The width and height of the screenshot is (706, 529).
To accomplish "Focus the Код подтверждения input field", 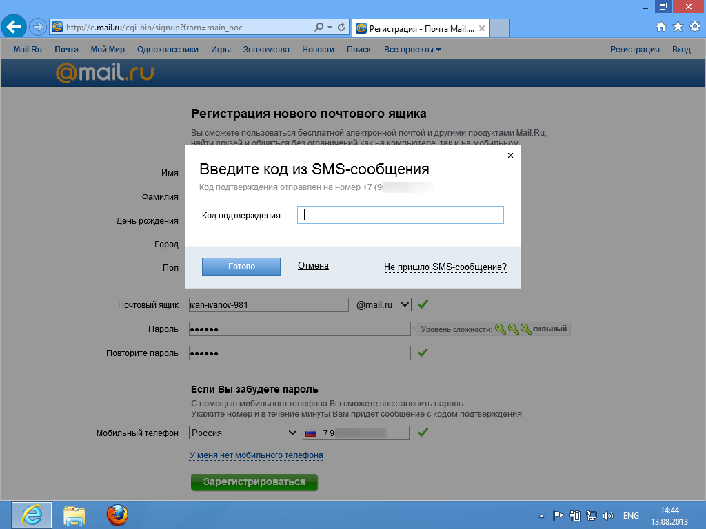I will (401, 215).
